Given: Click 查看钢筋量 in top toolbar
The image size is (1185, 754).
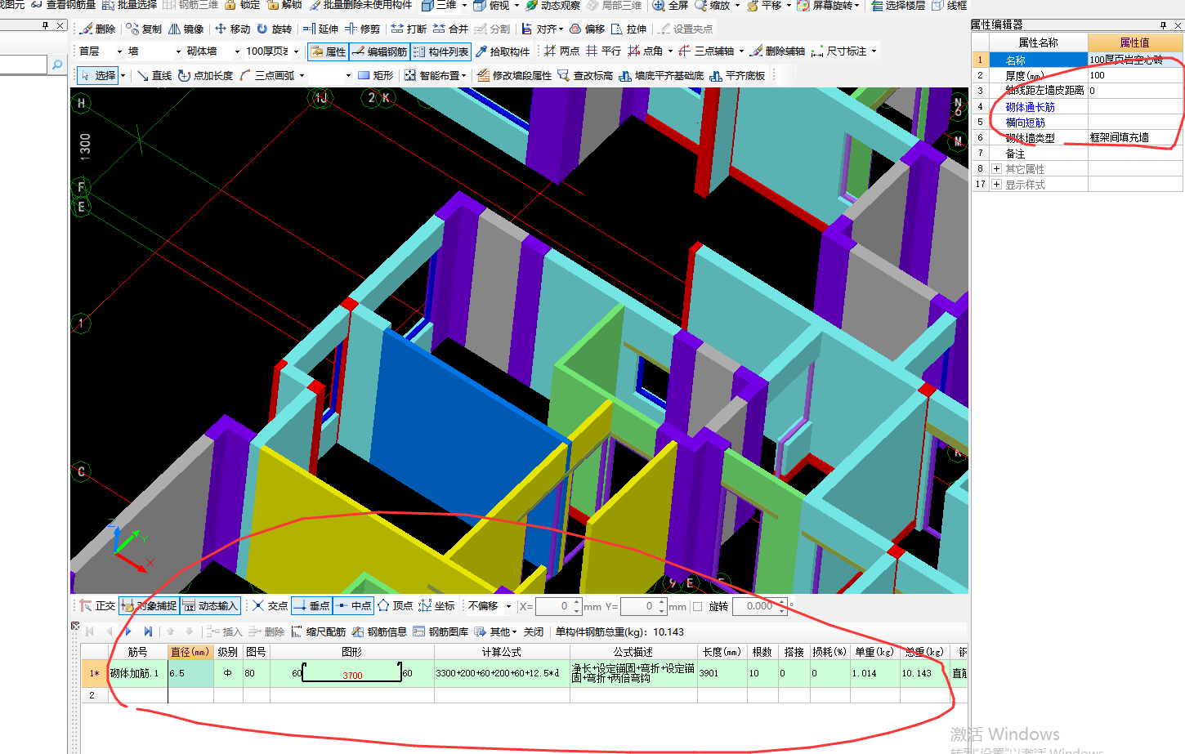Looking at the screenshot, I should [64, 6].
